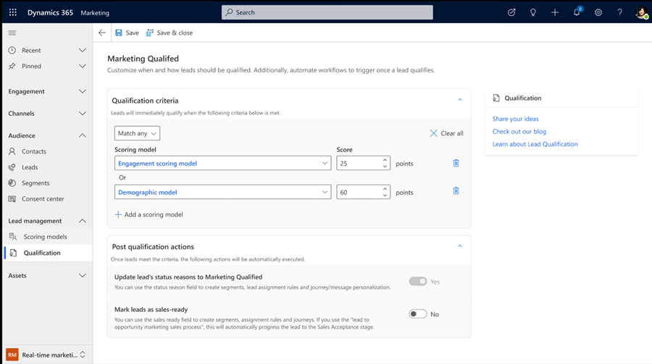Decrease Engagement score with down arrow

tap(385, 166)
